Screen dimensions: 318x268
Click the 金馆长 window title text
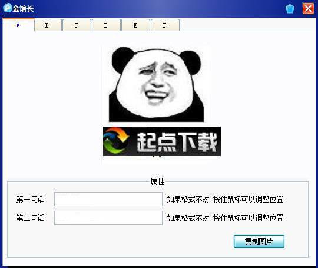(x=23, y=9)
